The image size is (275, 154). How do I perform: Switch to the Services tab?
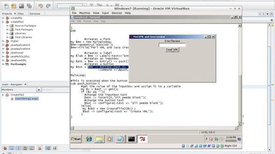[35, 14]
